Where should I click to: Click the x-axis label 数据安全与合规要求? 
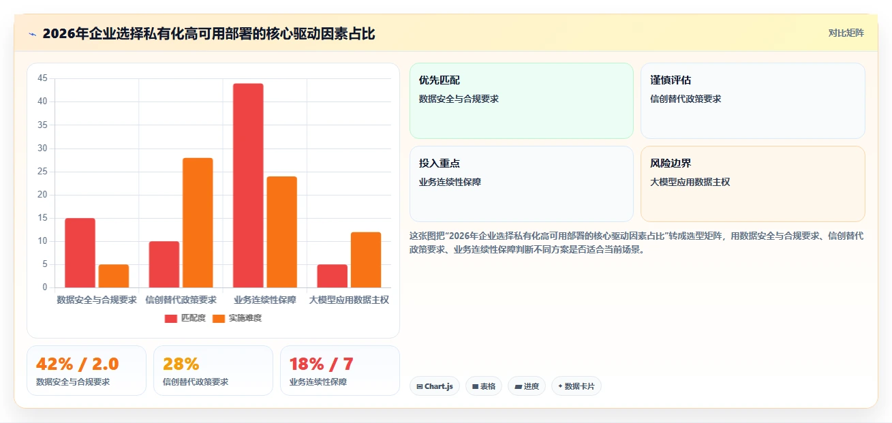point(97,300)
